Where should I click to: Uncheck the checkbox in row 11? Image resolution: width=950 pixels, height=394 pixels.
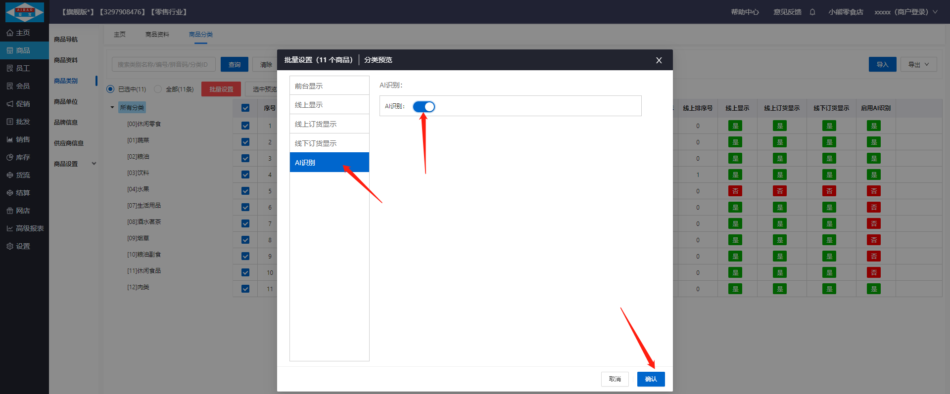(245, 289)
